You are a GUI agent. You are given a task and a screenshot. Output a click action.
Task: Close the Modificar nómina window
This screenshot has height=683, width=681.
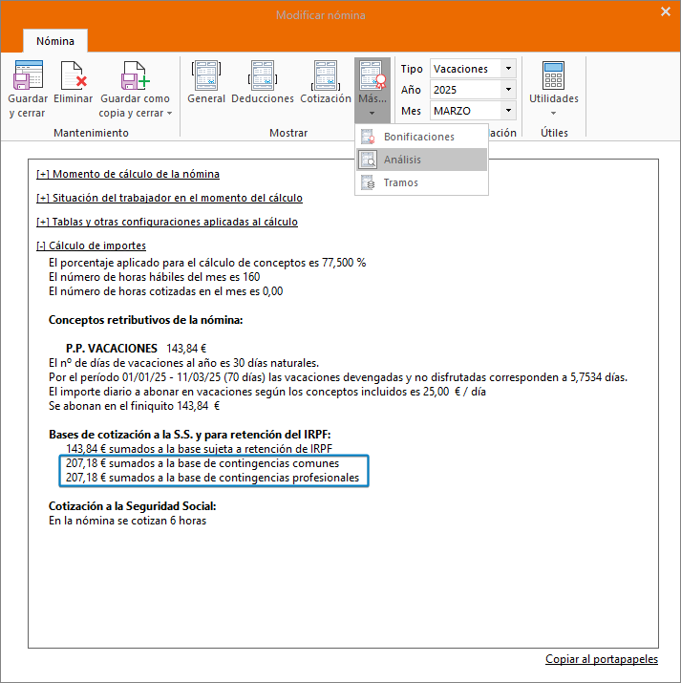[x=666, y=11]
